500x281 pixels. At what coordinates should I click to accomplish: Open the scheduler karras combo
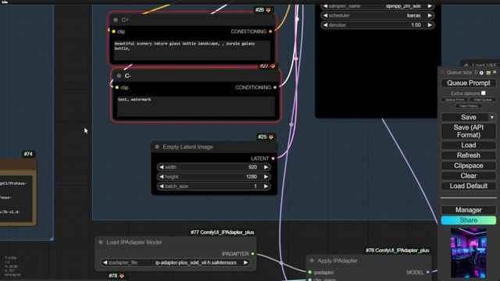coord(377,16)
